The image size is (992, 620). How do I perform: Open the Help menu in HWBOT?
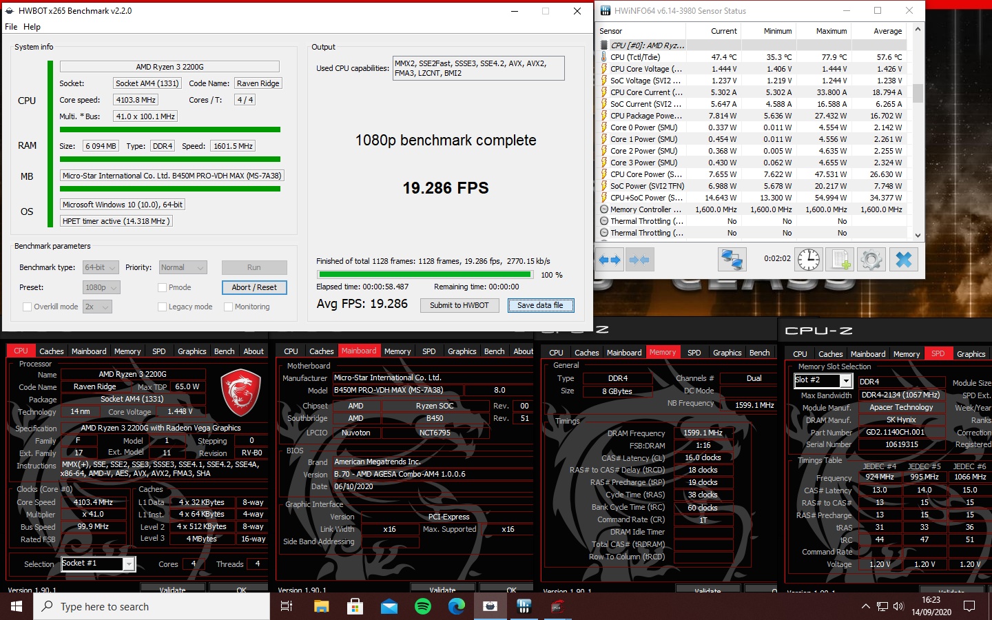click(x=32, y=27)
